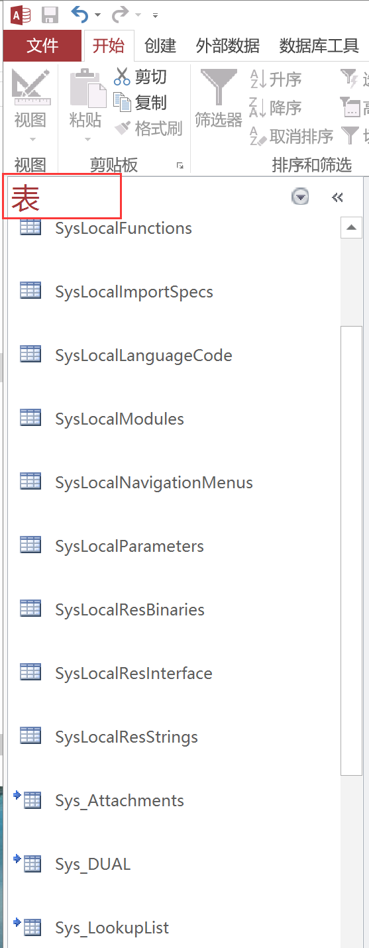The width and height of the screenshot is (369, 948).
Task: Open the 文件 (File) tab
Action: click(x=42, y=45)
